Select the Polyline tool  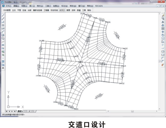(x=3, y=22)
